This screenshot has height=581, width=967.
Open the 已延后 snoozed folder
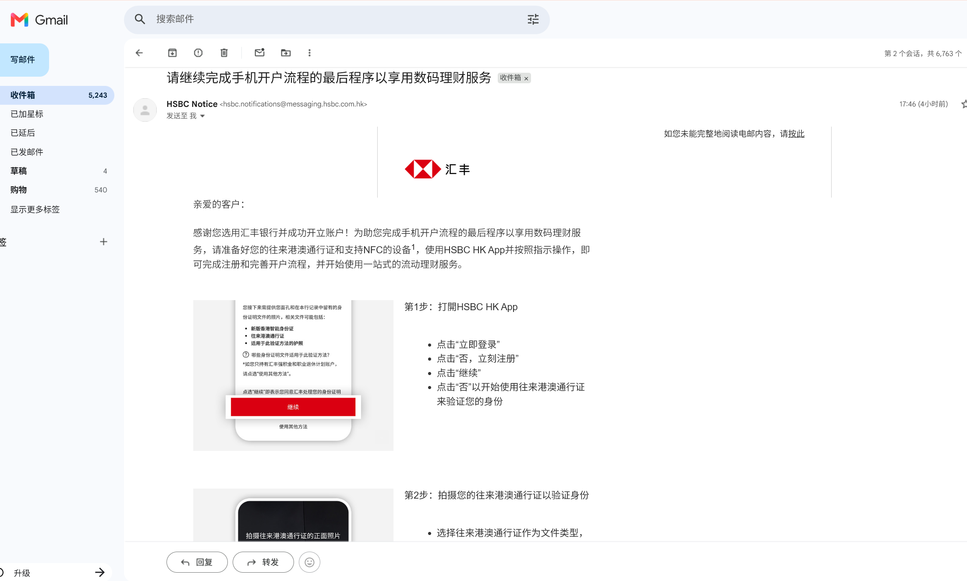pyautogui.click(x=56, y=133)
